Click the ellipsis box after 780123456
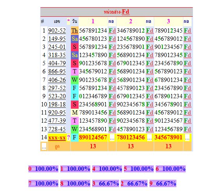Image resolution: width=218 pixels, height=191 pixels. click(149, 138)
